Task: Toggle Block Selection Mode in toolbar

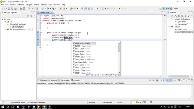Action: (89, 8)
